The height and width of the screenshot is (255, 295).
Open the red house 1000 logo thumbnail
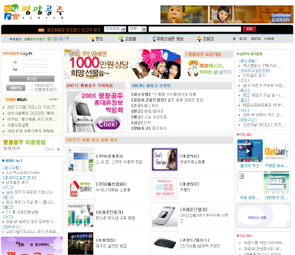click(80, 188)
